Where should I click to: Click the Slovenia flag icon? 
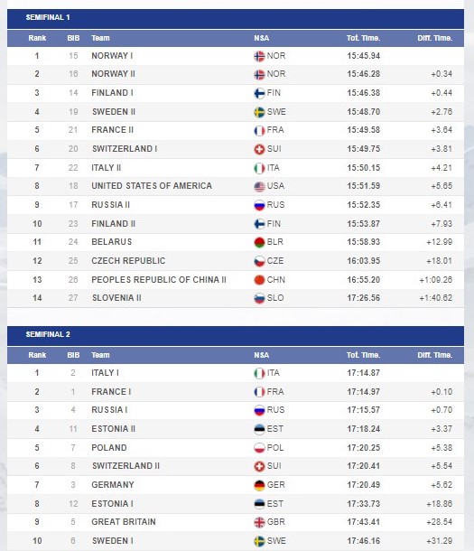pyautogui.click(x=259, y=298)
